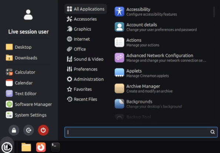Open the Accessibility app icon
220x153 pixels.
point(119,12)
